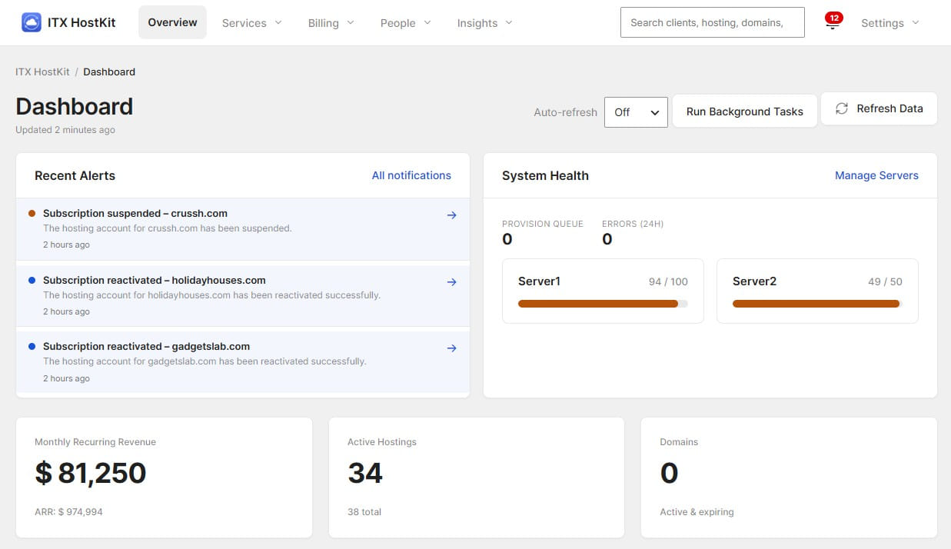Click the '$ 81,250' revenue value
The image size is (951, 549).
pyautogui.click(x=91, y=473)
